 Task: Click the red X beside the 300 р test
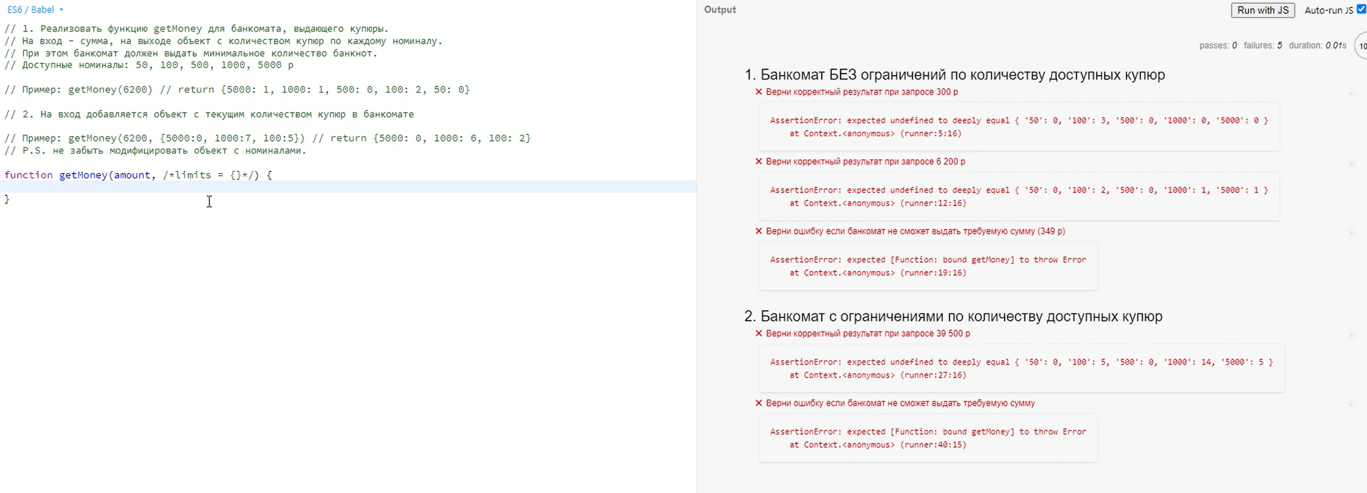(759, 92)
